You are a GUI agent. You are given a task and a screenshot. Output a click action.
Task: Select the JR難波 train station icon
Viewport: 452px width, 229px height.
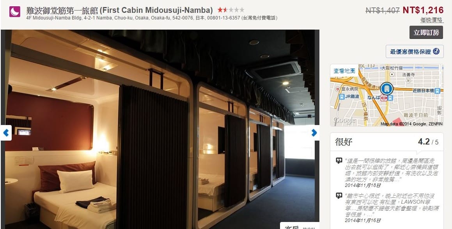tap(342, 97)
